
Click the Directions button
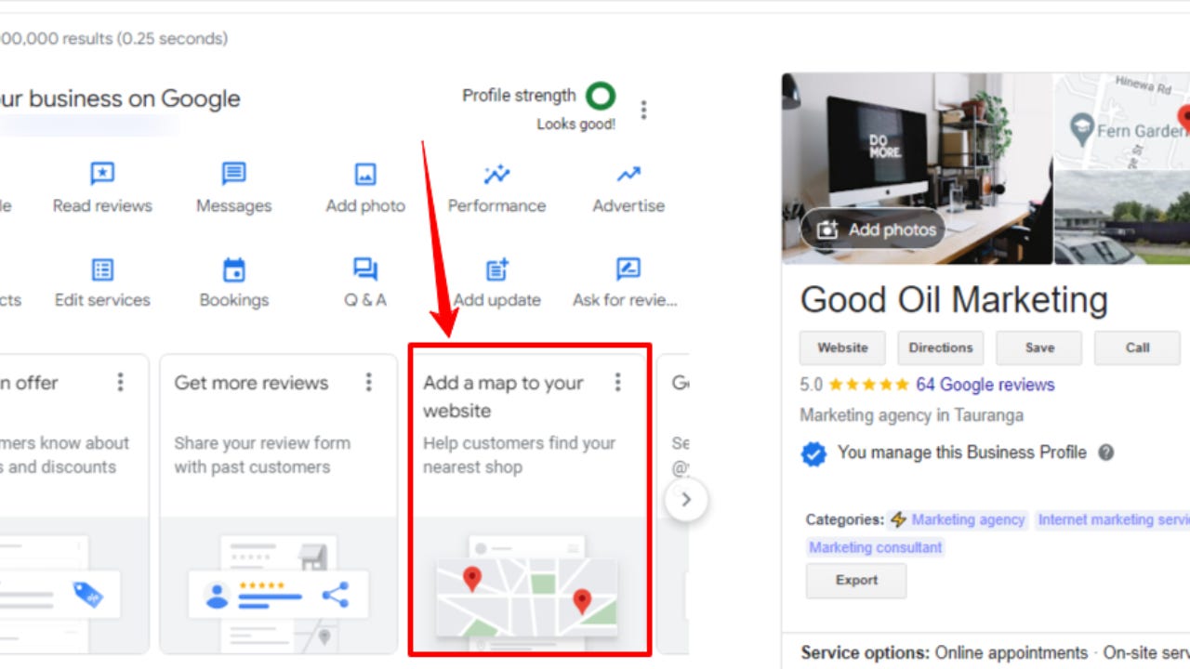coord(941,348)
